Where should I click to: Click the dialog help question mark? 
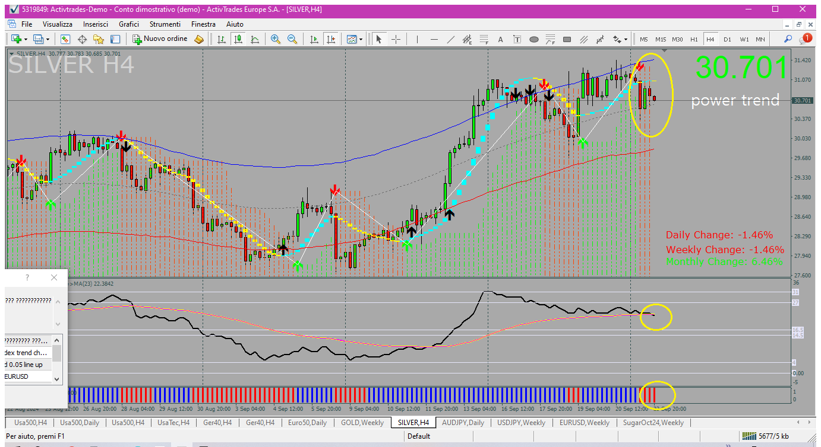point(27,277)
